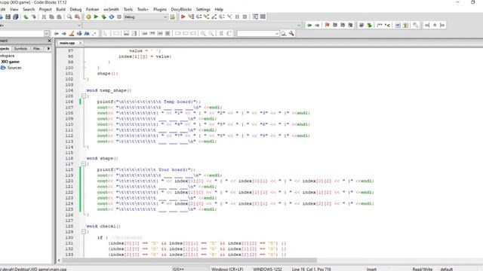Start the debugger with the red arrow
The width and height of the screenshot is (483, 271).
pos(183,17)
